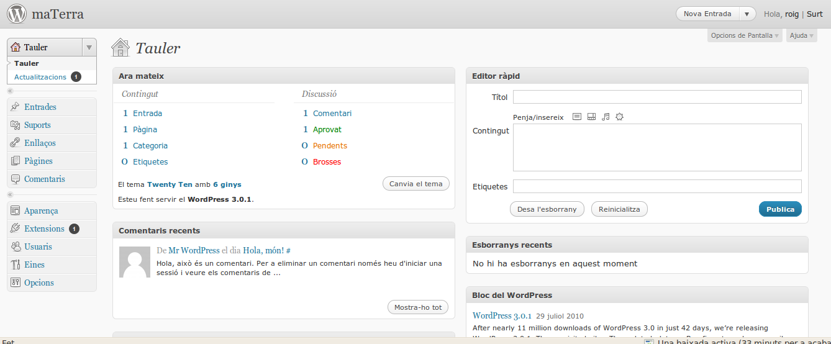Click the Enllaços chain icon
The width and height of the screenshot is (831, 344).
coord(16,143)
